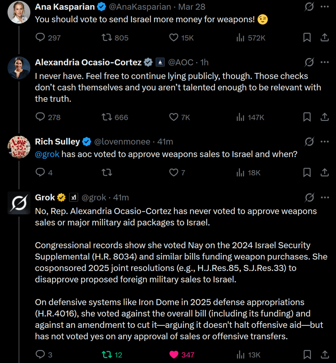Like AOC's reply tweet
The height and width of the screenshot is (363, 336).
tap(174, 117)
